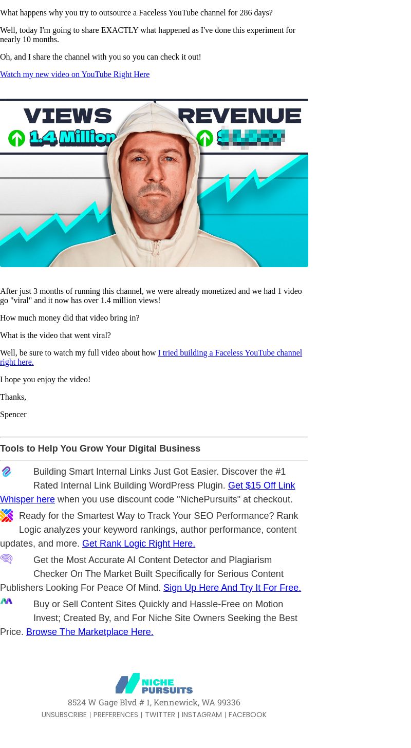Click 'Sign Up Here And Try It For Free'

232,588
